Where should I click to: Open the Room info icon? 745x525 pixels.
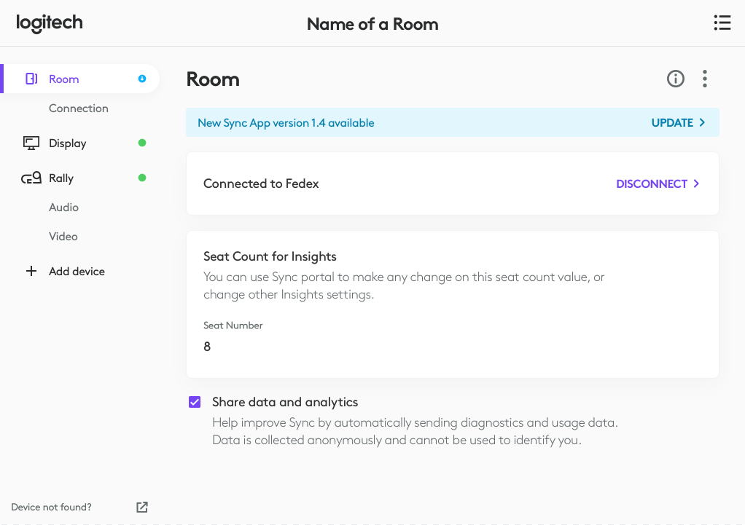pyautogui.click(x=675, y=79)
